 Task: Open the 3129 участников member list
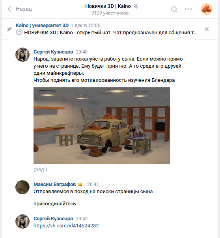coord(110,13)
